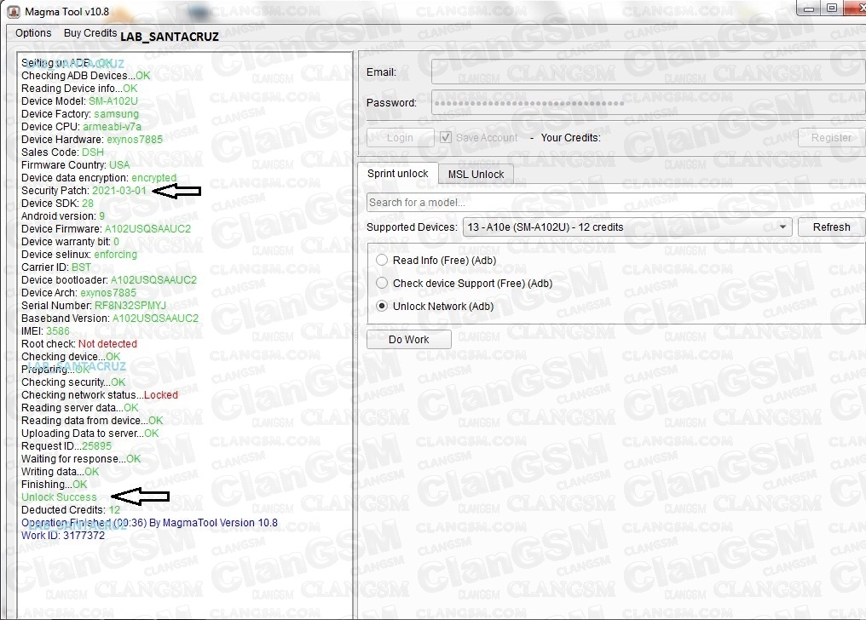Click Device selinux: enforcing line
This screenshot has width=866, height=620.
click(x=79, y=255)
